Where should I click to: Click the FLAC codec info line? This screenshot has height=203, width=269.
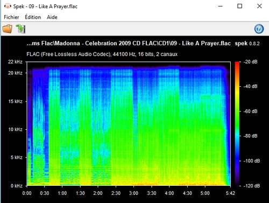click(102, 54)
